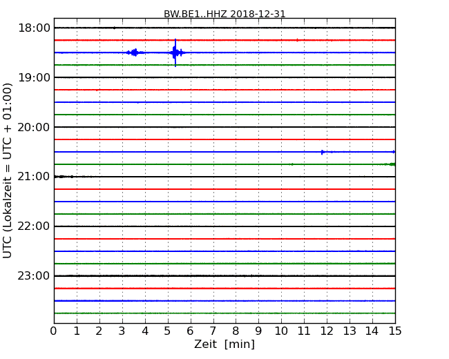This screenshot has height=359, width=449.
Task: Click the 15 tick on minute axis
Action: (395, 331)
